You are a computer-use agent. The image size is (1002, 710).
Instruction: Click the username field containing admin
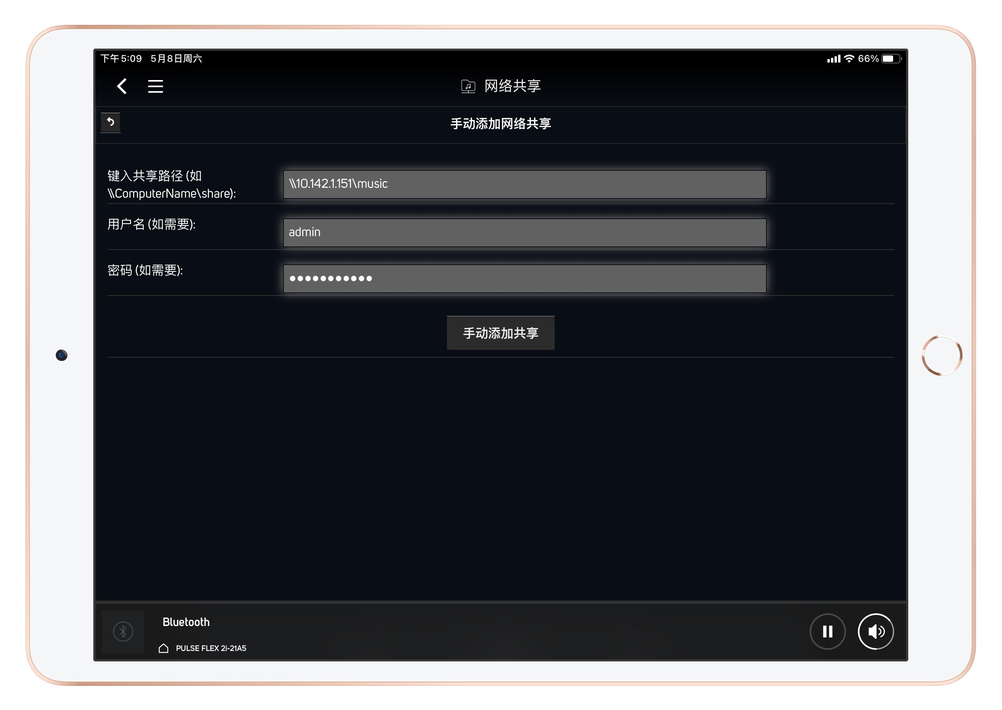coord(524,232)
